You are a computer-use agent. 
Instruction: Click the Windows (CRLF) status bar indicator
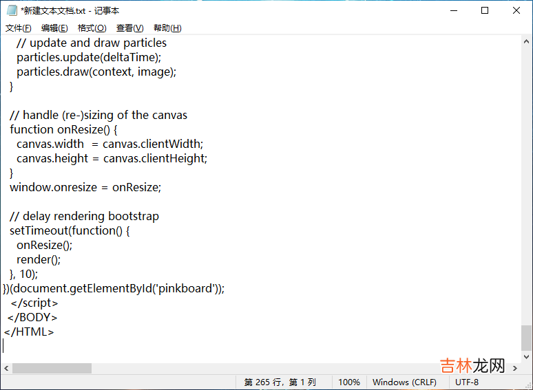tap(404, 382)
